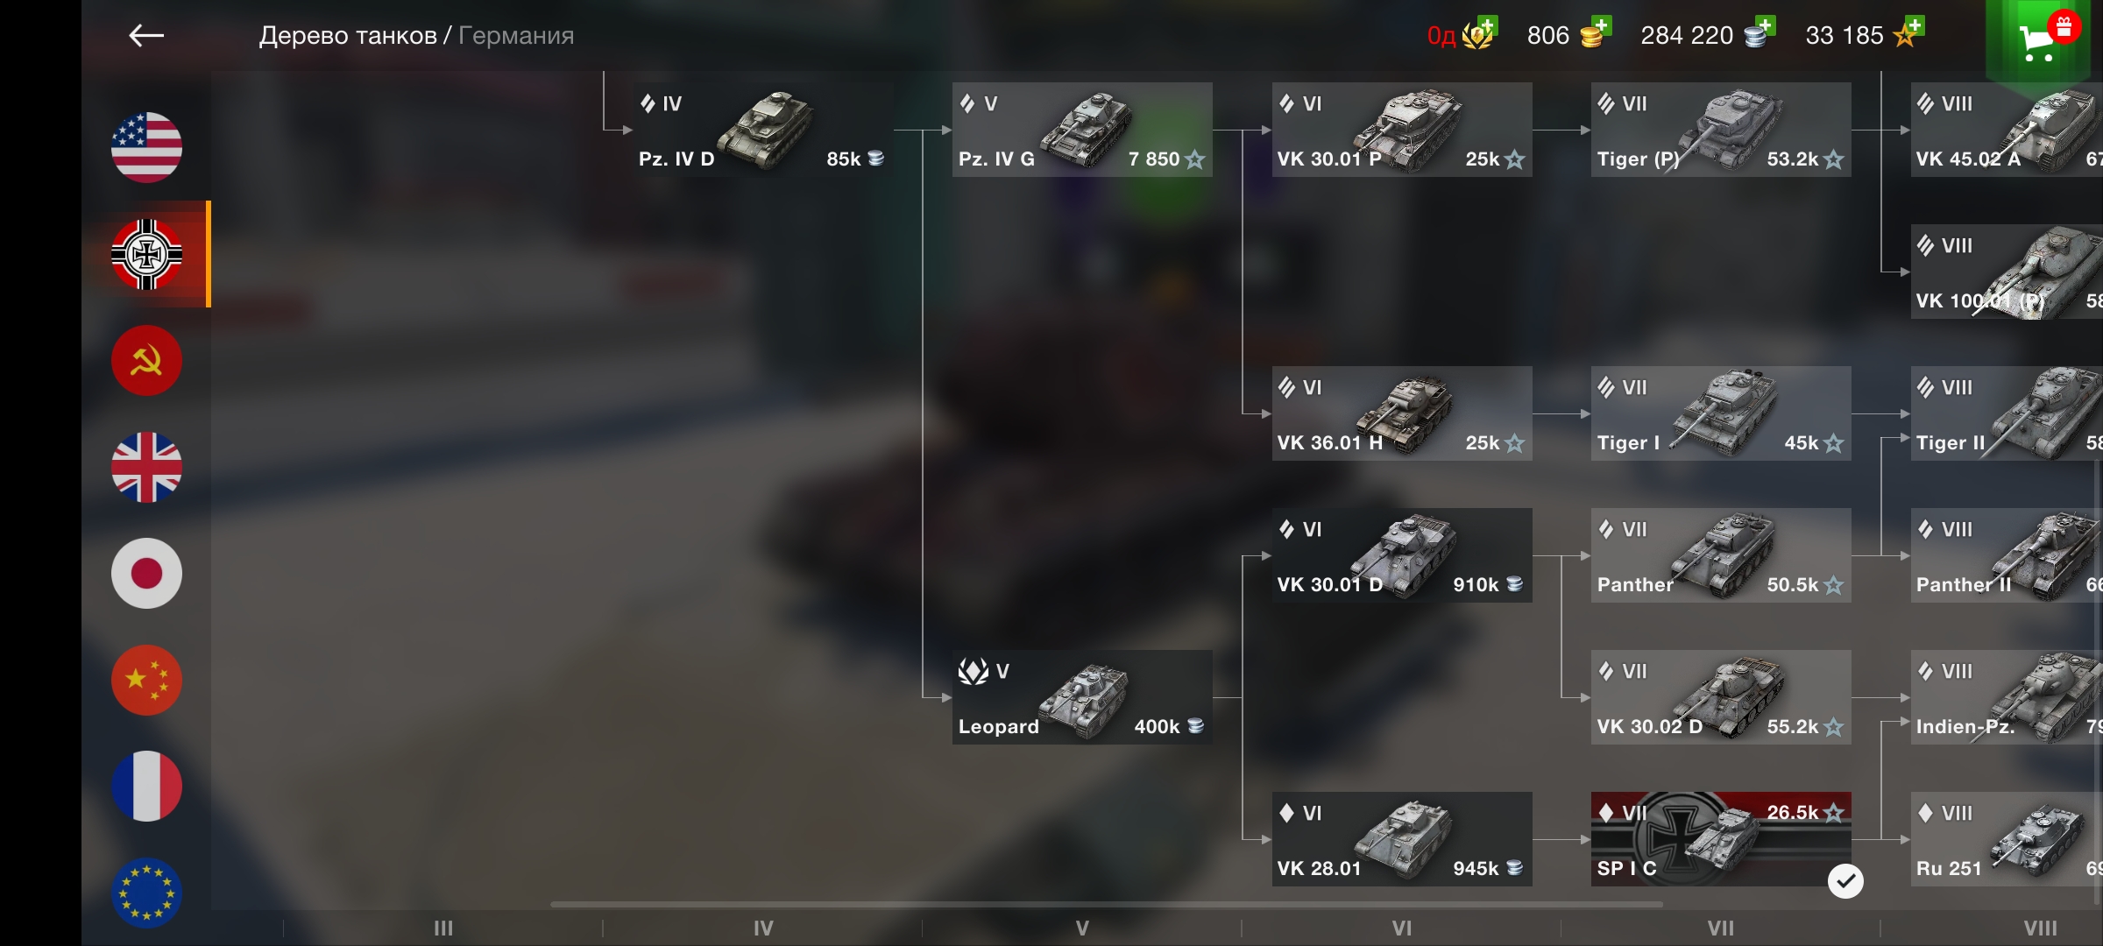
Task: Switch to the China flag tree
Action: click(x=146, y=680)
